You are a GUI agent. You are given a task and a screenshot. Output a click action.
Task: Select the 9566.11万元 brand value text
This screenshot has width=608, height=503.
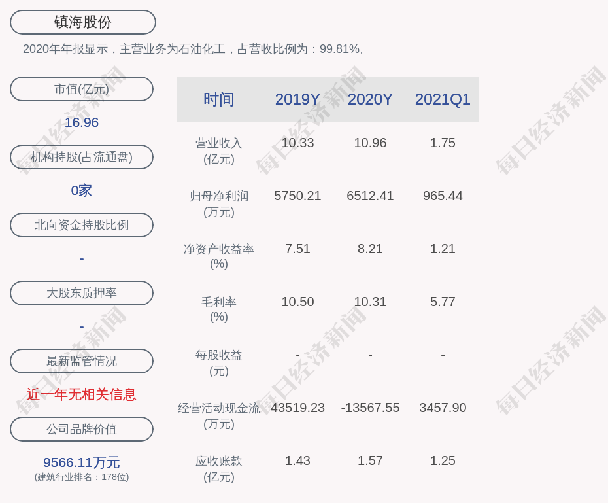coord(82,462)
